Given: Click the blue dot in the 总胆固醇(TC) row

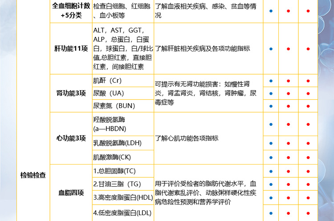Looking at the screenshot, I should 271,171.
